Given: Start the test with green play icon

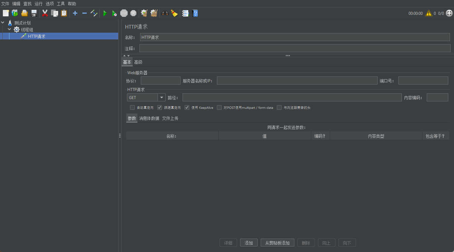Looking at the screenshot, I should (x=105, y=13).
